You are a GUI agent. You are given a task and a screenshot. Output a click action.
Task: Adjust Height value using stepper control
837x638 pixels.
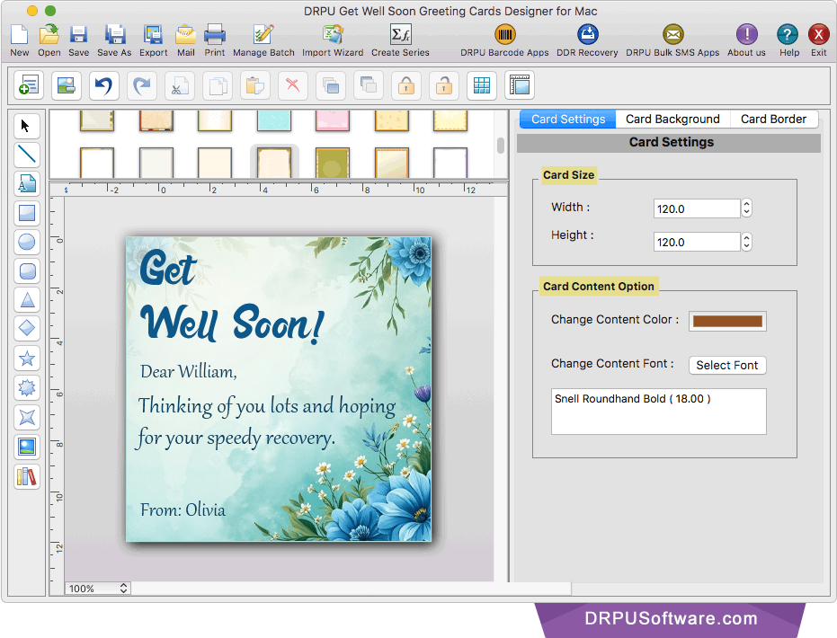[746, 241]
